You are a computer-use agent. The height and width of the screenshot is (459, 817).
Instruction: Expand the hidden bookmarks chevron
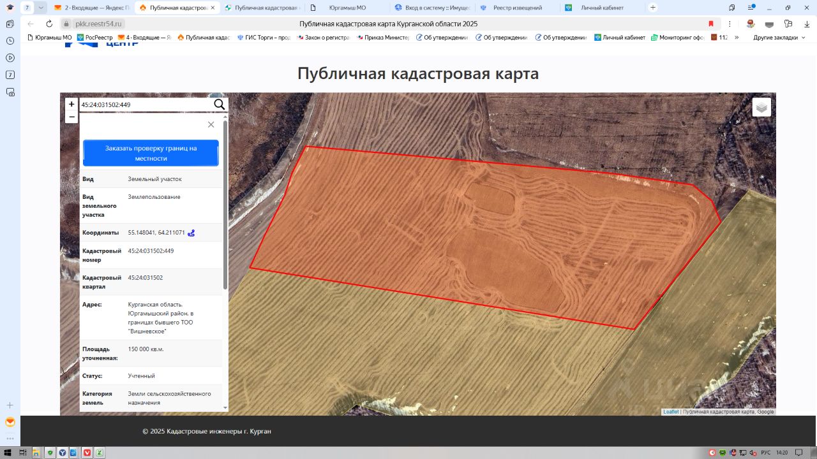tap(737, 38)
